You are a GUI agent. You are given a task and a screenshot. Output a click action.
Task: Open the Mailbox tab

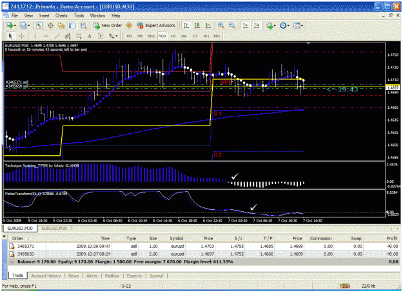(112, 276)
